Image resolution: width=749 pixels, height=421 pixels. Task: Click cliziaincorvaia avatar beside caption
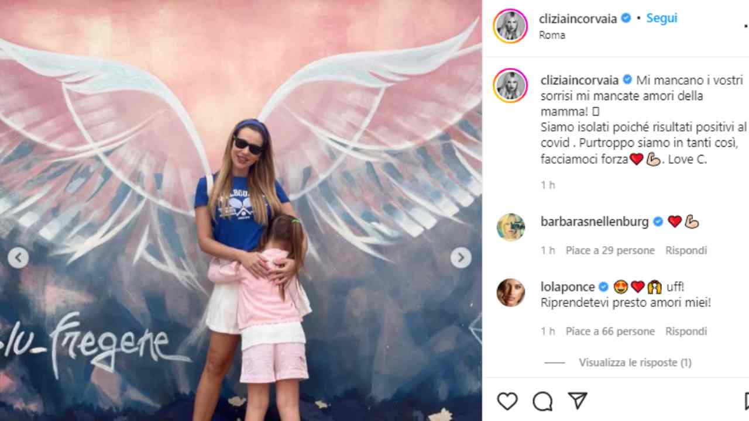[510, 85]
